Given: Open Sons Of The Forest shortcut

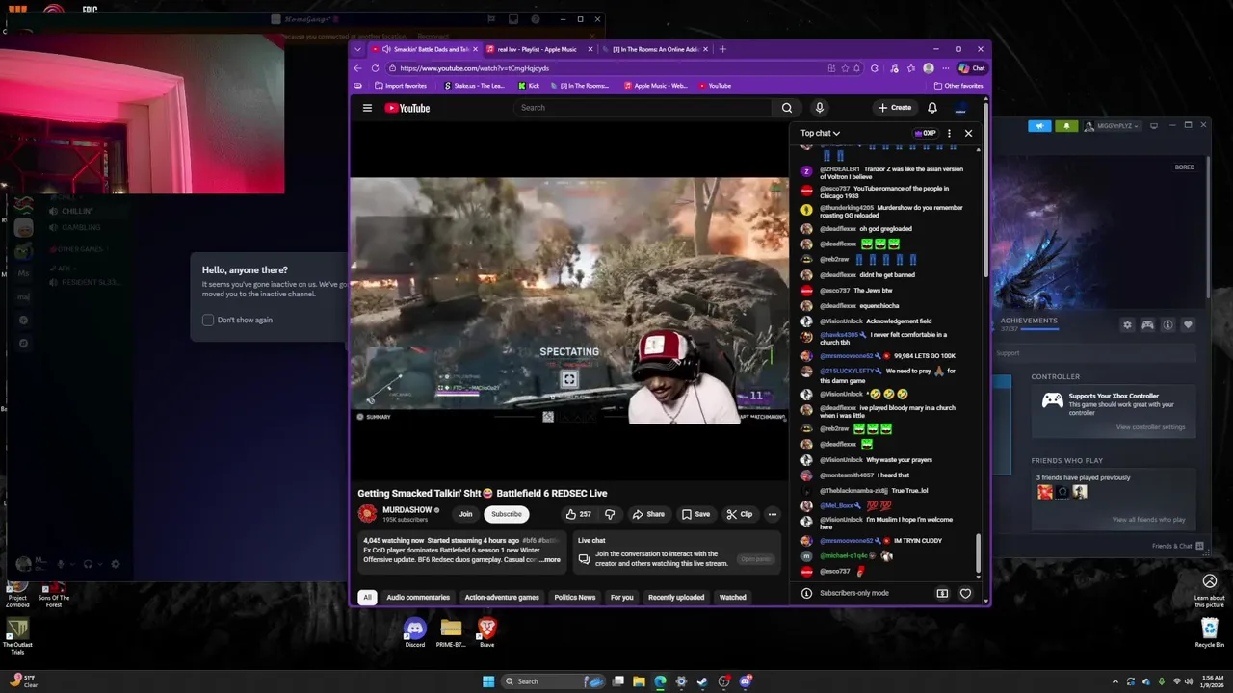Looking at the screenshot, I should pos(54,593).
